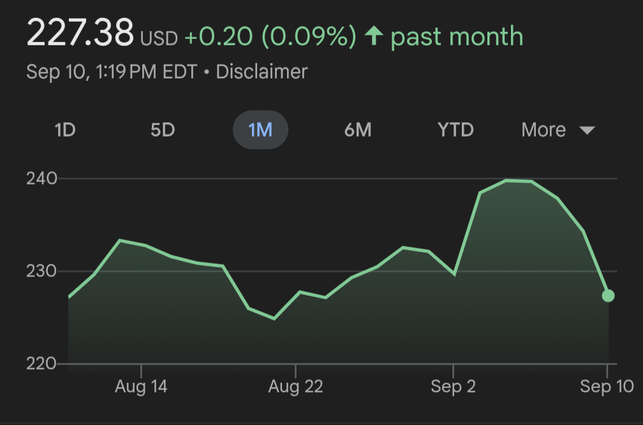Open the More time range menu
643x425 pixels.
coord(544,130)
